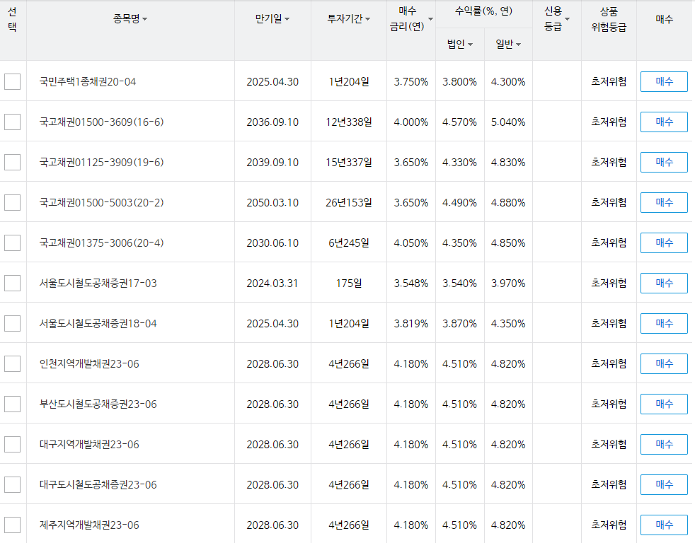
Task: Open bond name 국고채권01500-3609(16-6)
Action: tap(101, 122)
